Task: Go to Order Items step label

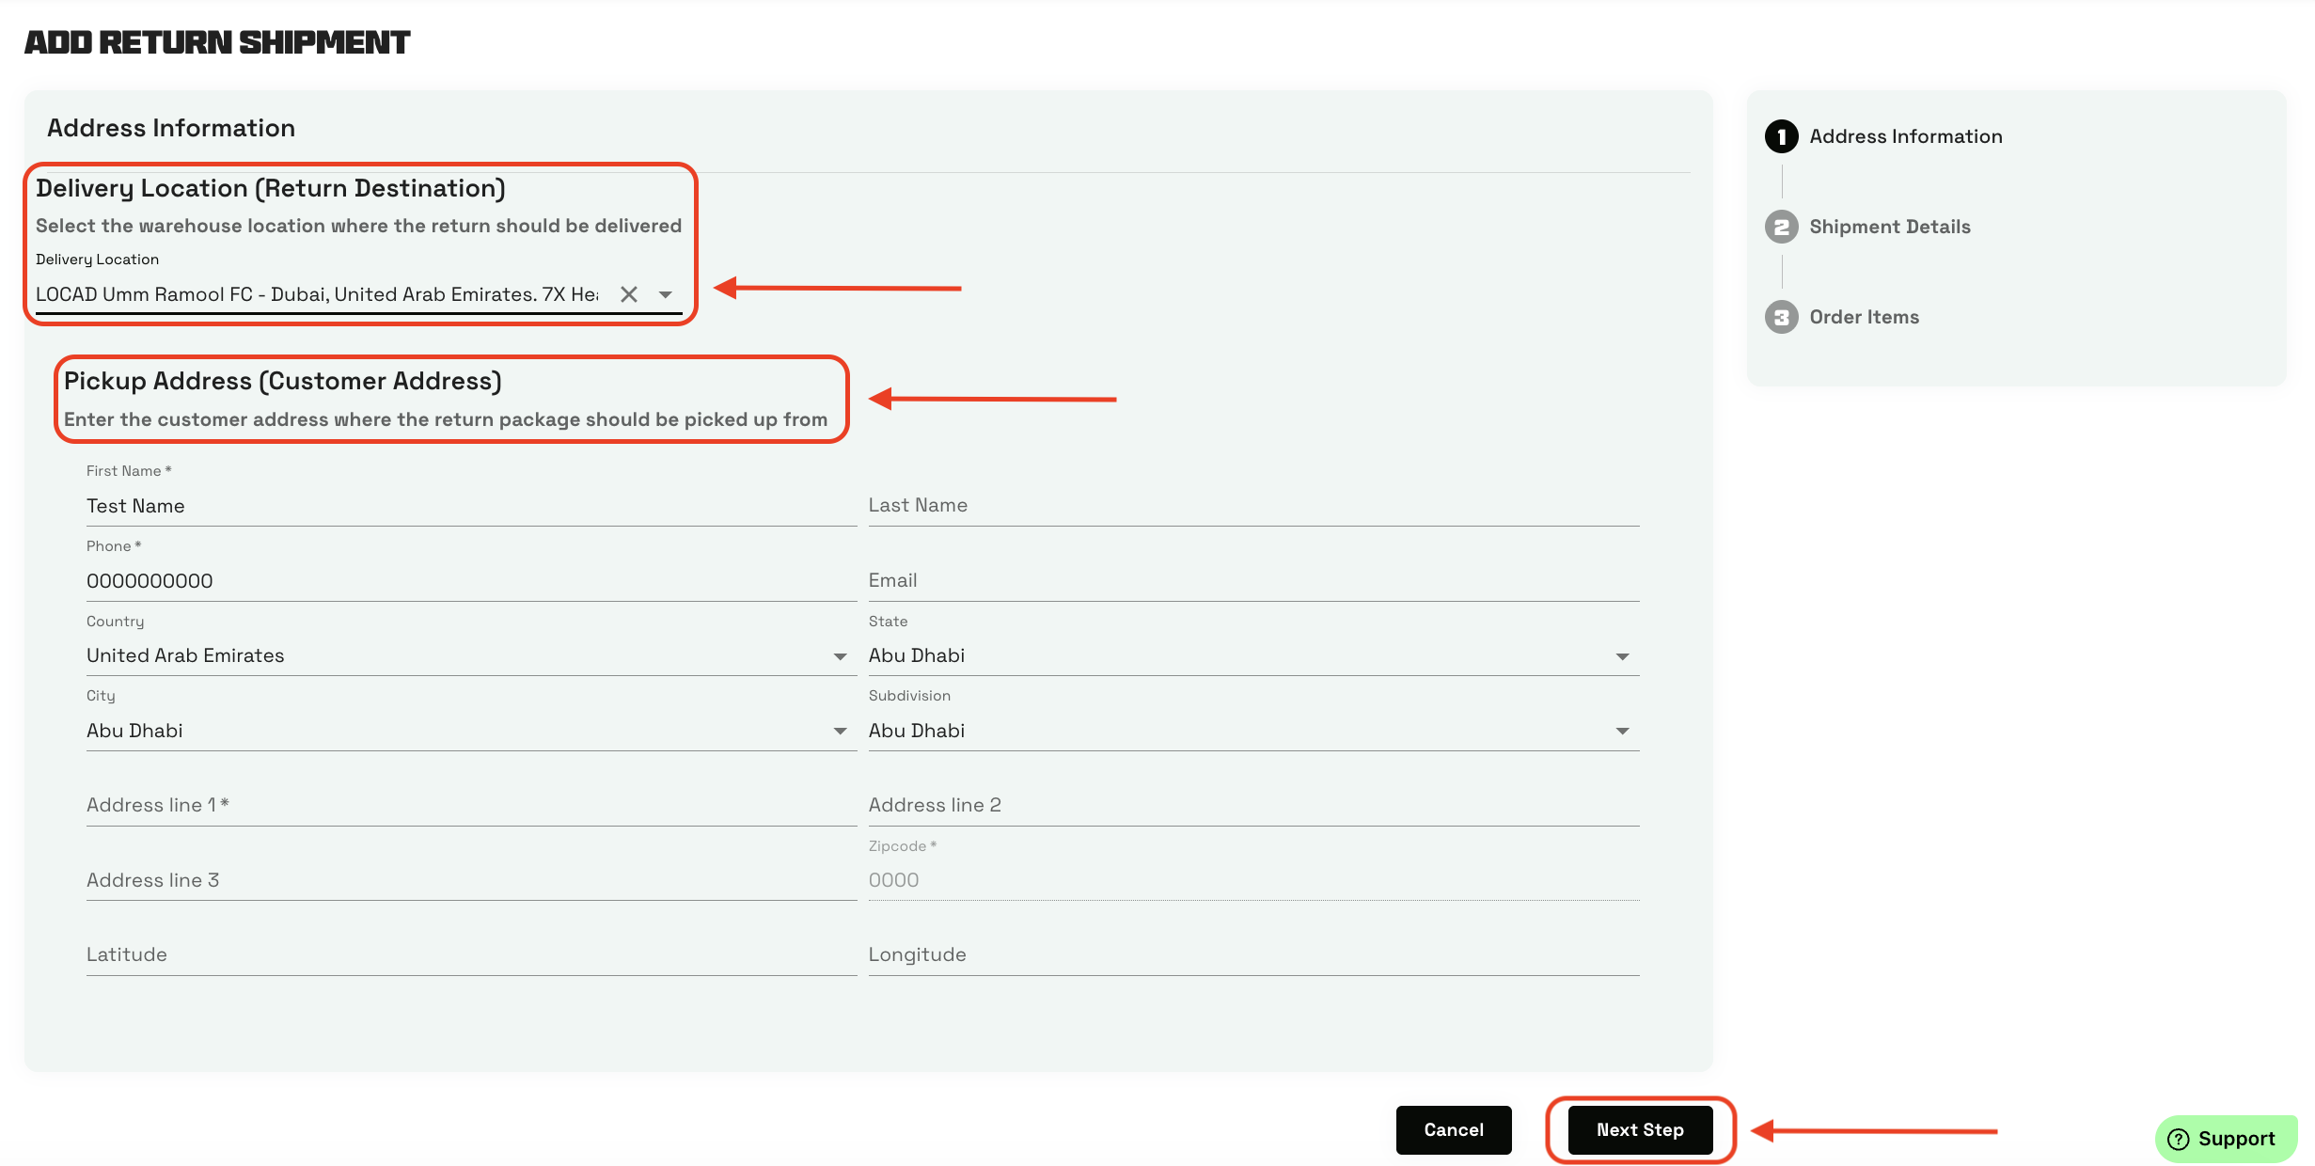Action: pyautogui.click(x=1864, y=317)
